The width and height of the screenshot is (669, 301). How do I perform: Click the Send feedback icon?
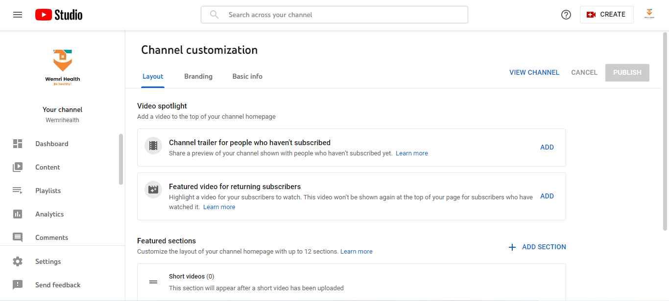18,285
